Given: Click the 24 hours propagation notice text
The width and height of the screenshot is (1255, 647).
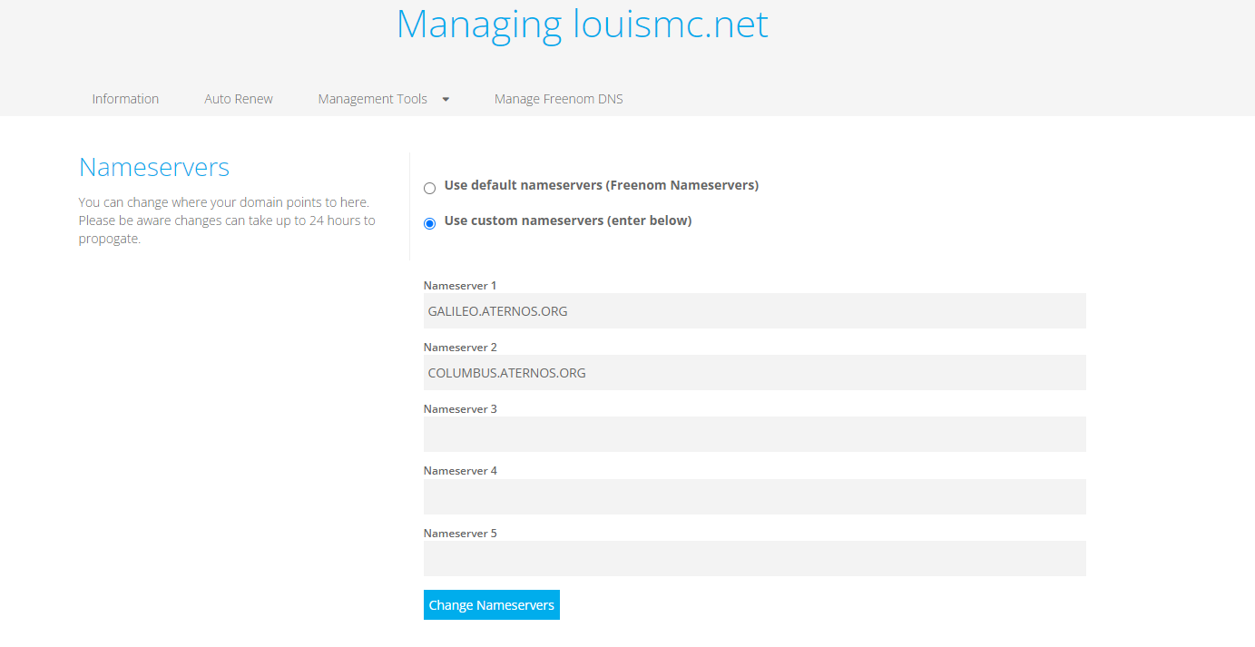Looking at the screenshot, I should (x=227, y=221).
